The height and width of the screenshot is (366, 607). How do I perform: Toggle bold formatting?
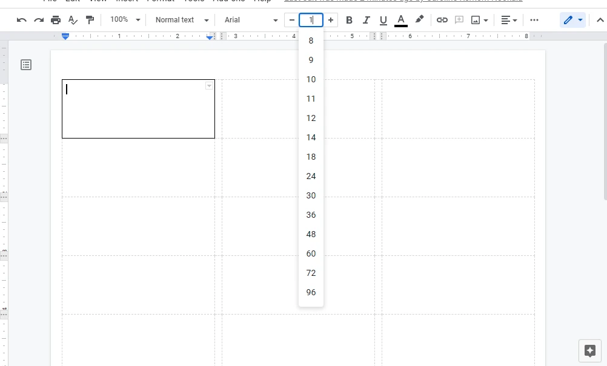click(x=349, y=20)
